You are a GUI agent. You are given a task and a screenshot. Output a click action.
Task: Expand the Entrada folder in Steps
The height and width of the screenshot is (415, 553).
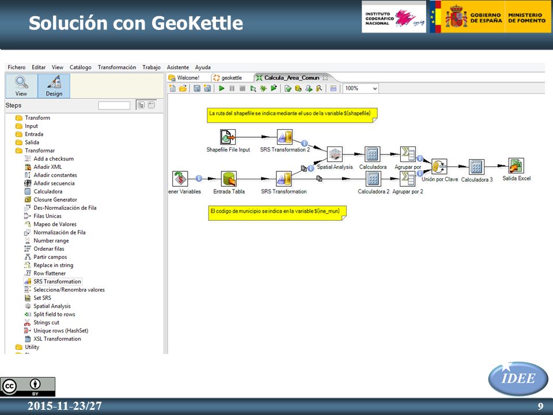coord(29,134)
